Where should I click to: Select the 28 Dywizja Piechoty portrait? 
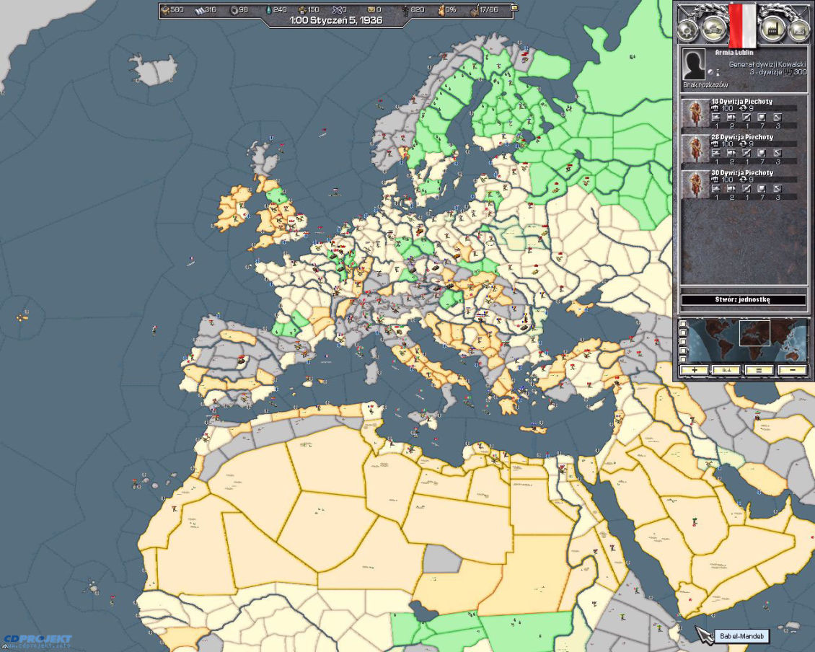point(695,148)
